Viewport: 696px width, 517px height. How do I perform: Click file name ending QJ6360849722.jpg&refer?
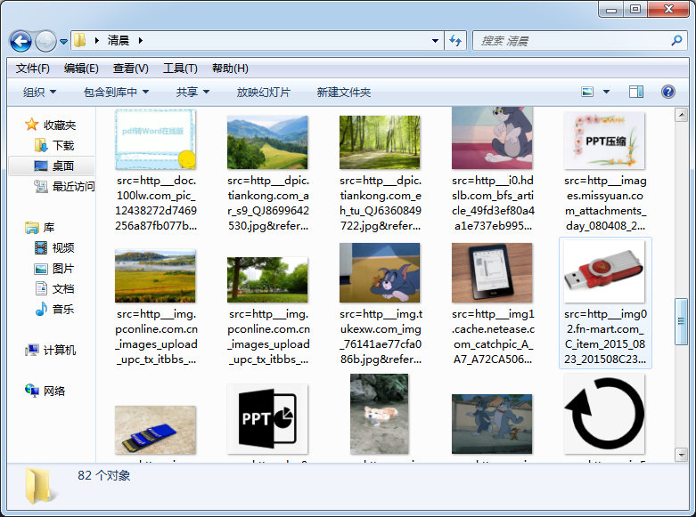pyautogui.click(x=381, y=203)
